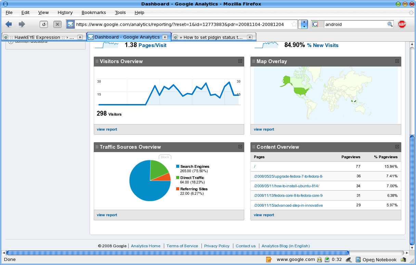Viewport: 416px width, 265px height.
Task: Open Notebook from the status bar
Action: [376, 260]
